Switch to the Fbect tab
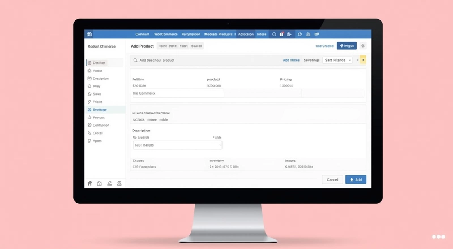The image size is (453, 249). [183, 46]
